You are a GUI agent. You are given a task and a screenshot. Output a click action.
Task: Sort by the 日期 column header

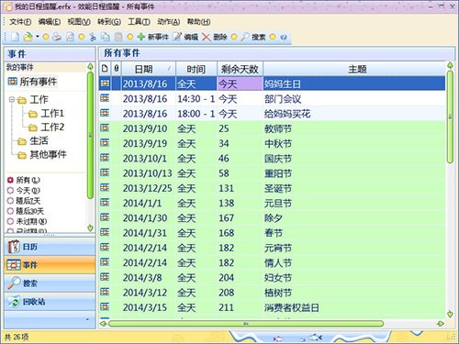(149, 69)
